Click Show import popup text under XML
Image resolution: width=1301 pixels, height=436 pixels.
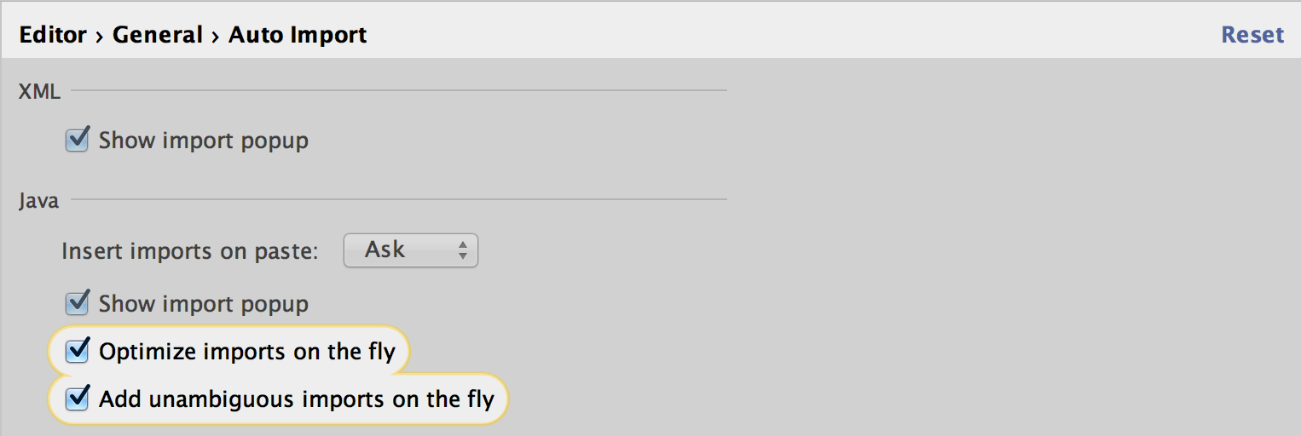click(x=204, y=141)
